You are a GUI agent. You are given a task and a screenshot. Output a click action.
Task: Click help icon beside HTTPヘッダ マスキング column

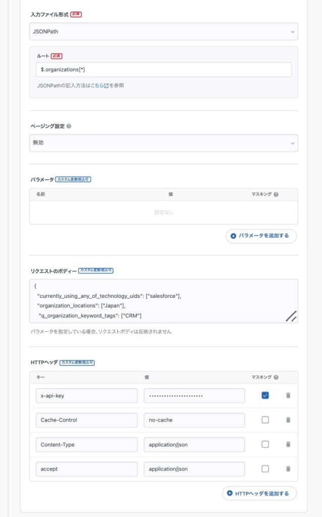click(276, 377)
